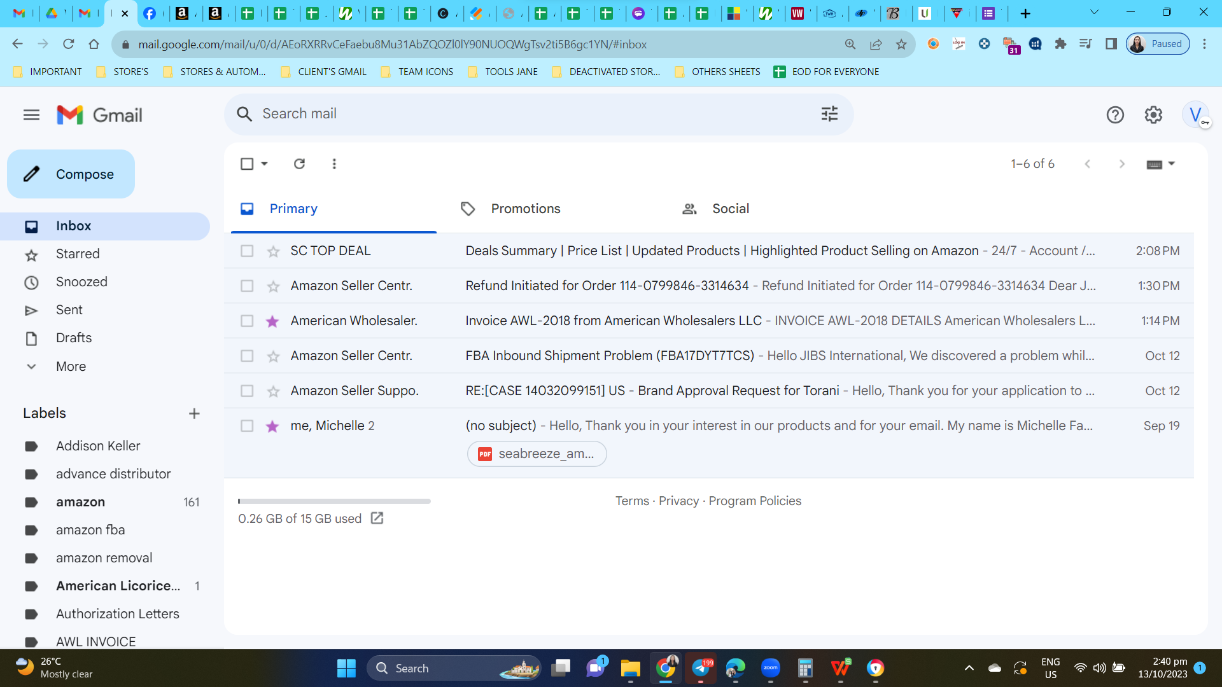The height and width of the screenshot is (687, 1222).
Task: Open the IMPORTANT bookmarks folder
Action: click(x=48, y=72)
